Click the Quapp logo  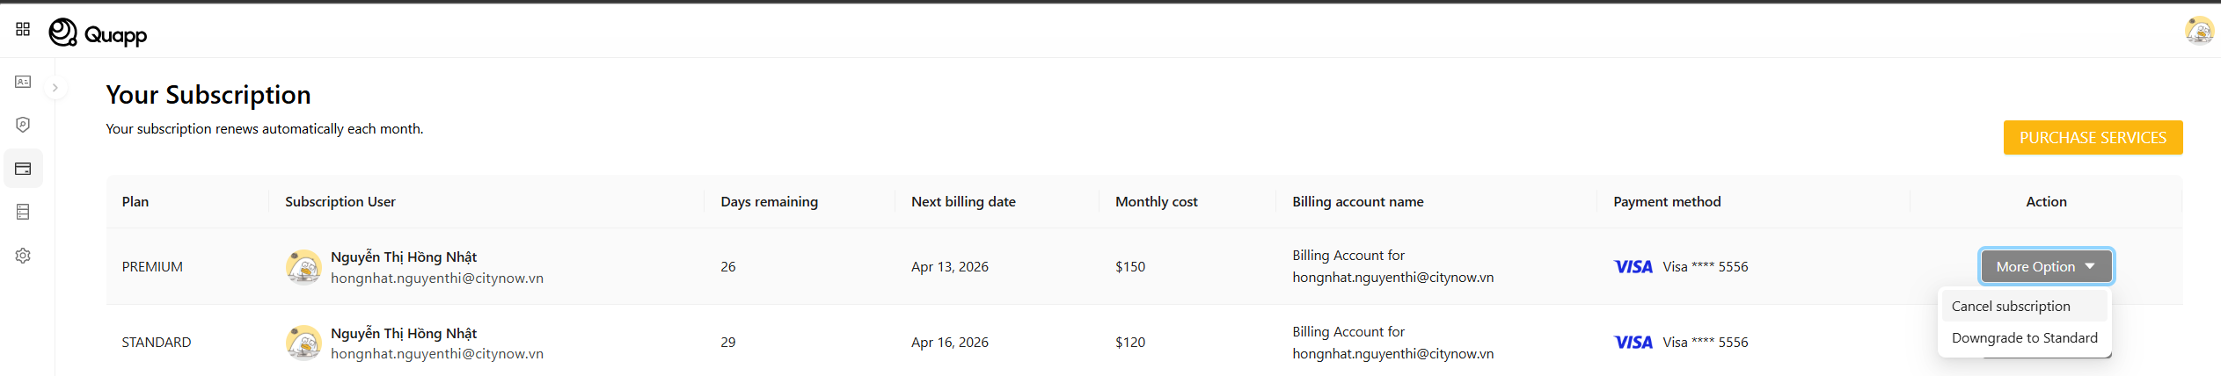(98, 33)
